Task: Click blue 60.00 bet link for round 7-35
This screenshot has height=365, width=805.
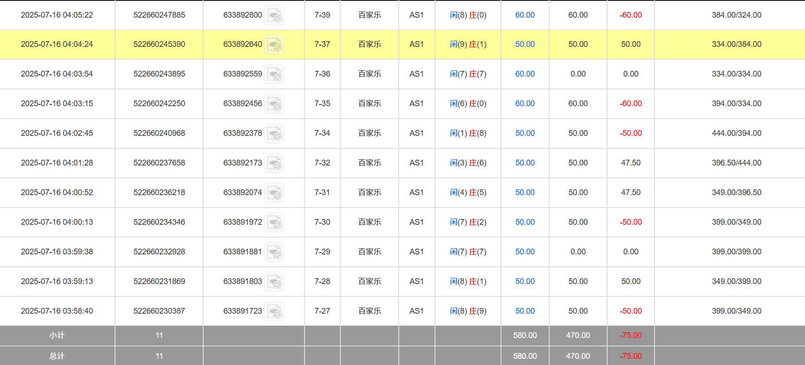Action: pyautogui.click(x=525, y=104)
